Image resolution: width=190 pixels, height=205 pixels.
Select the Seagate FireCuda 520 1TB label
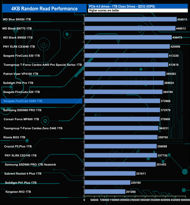[x=21, y=92]
